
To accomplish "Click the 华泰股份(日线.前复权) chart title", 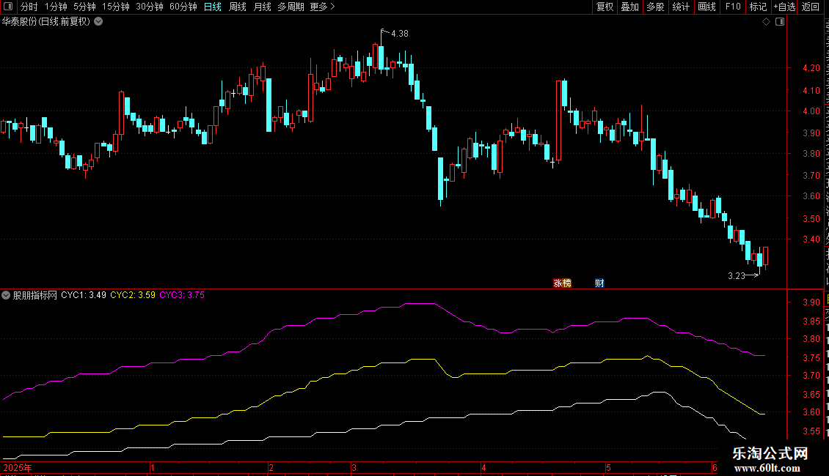I will 46,22.
